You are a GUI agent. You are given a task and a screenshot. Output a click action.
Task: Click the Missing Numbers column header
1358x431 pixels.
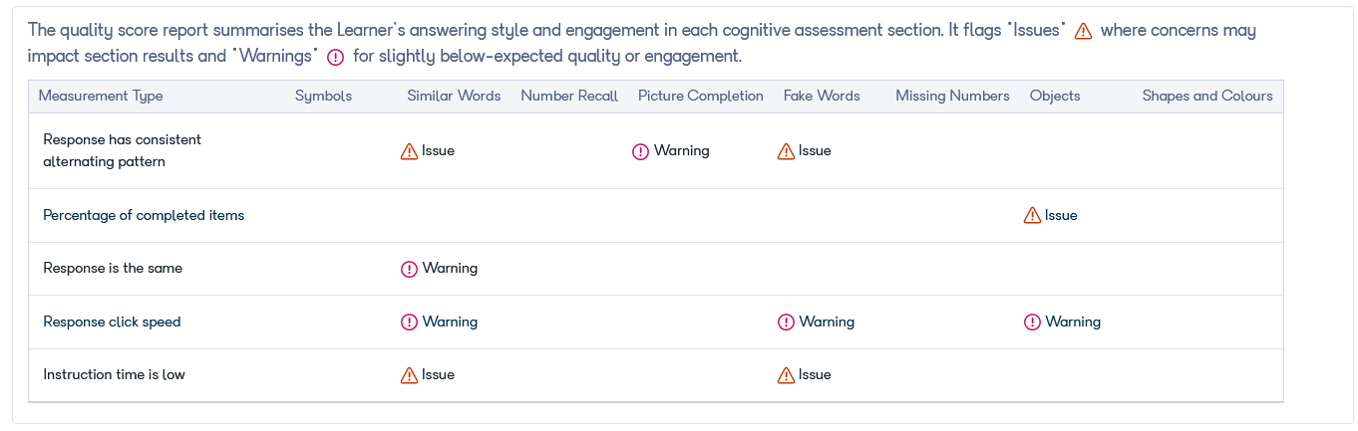(952, 96)
